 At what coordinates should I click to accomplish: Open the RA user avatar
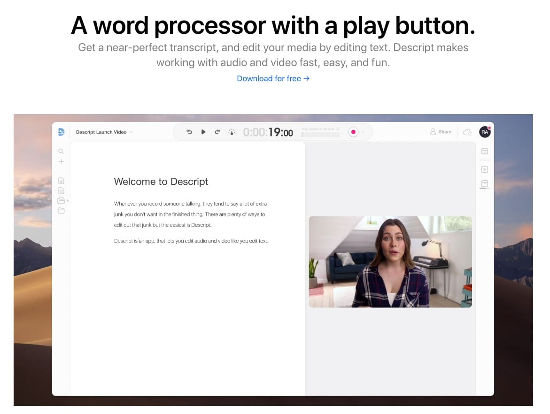(x=485, y=132)
